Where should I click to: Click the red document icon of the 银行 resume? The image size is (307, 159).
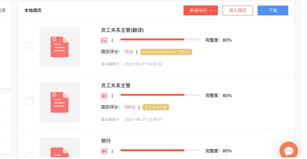[x=60, y=152]
